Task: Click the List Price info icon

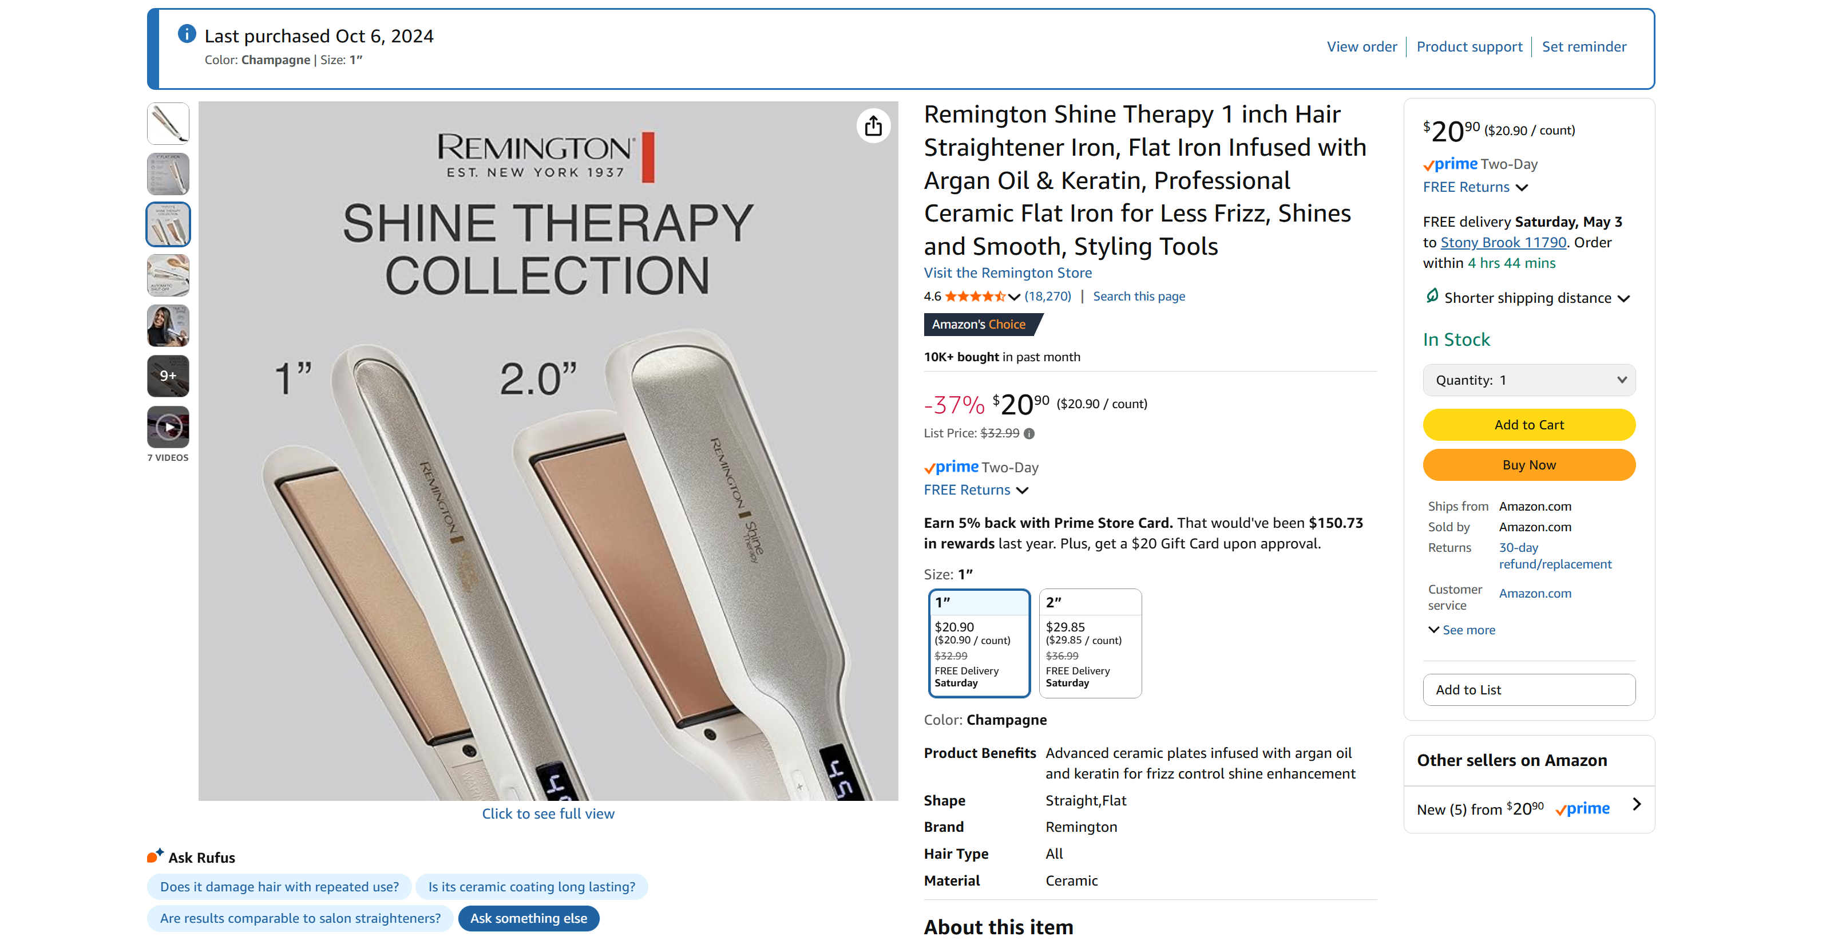Action: point(1029,434)
